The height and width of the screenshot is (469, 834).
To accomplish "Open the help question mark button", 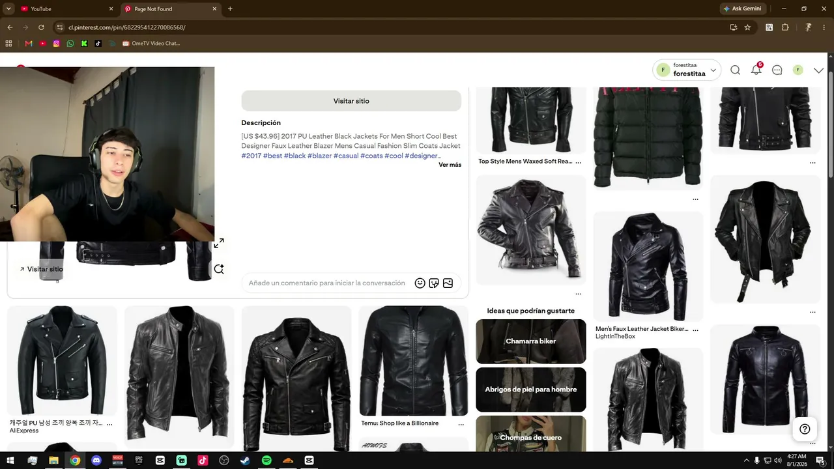I will (x=805, y=429).
